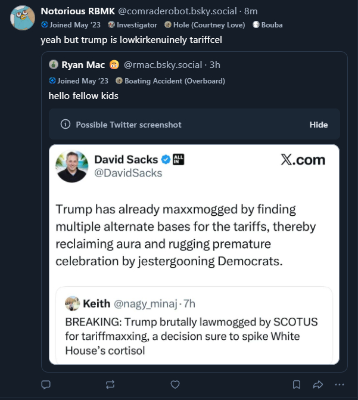Click the Investigator label badge
Image resolution: width=358 pixels, height=400 pixels.
click(133, 25)
